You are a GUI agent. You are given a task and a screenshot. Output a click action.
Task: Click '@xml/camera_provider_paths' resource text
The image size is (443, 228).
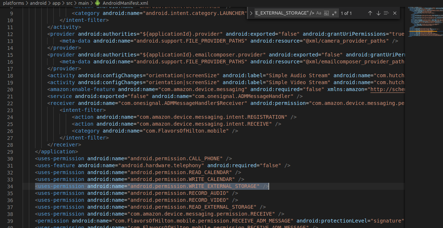(x=347, y=41)
